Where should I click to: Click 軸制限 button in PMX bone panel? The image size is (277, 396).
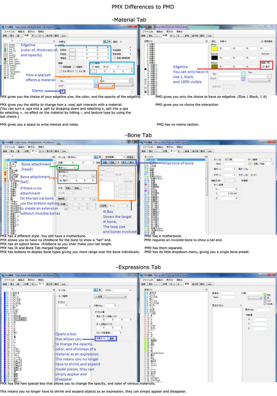click(62, 198)
